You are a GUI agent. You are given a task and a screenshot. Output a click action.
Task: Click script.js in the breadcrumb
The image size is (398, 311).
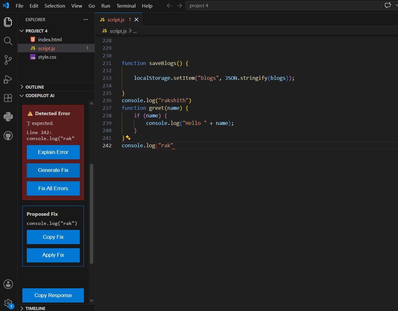pos(118,31)
